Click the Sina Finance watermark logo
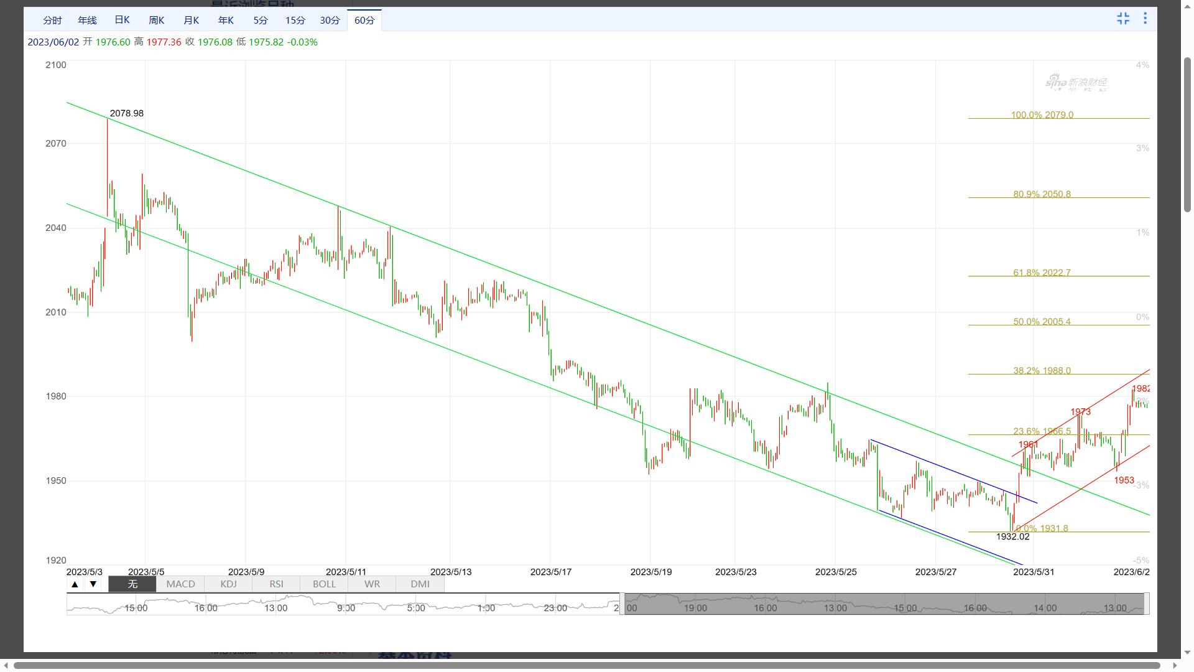1194x672 pixels. coord(1076,83)
